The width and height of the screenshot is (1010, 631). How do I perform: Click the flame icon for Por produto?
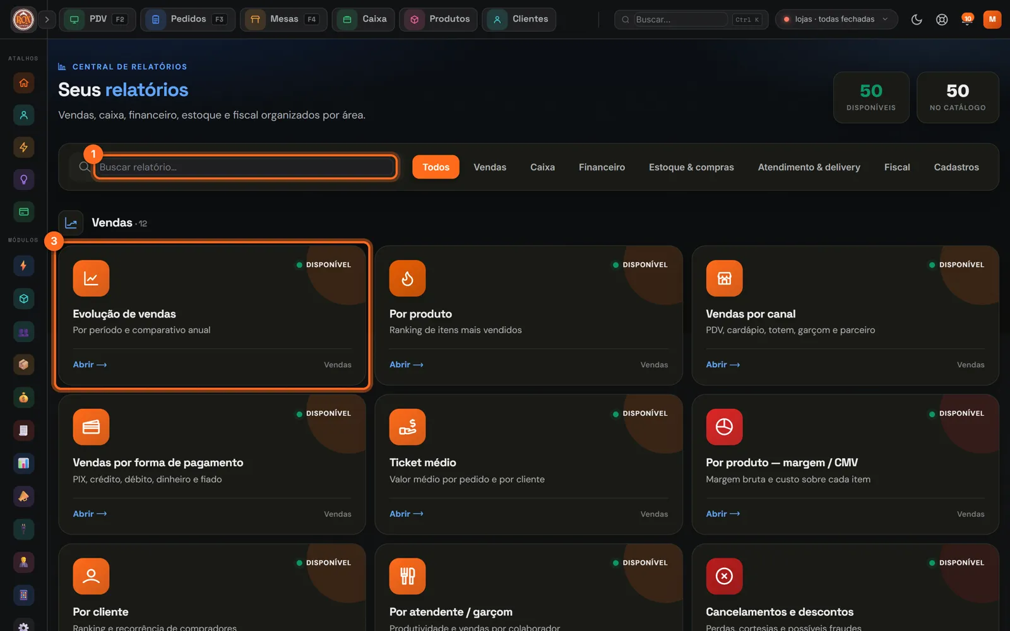[x=407, y=278]
